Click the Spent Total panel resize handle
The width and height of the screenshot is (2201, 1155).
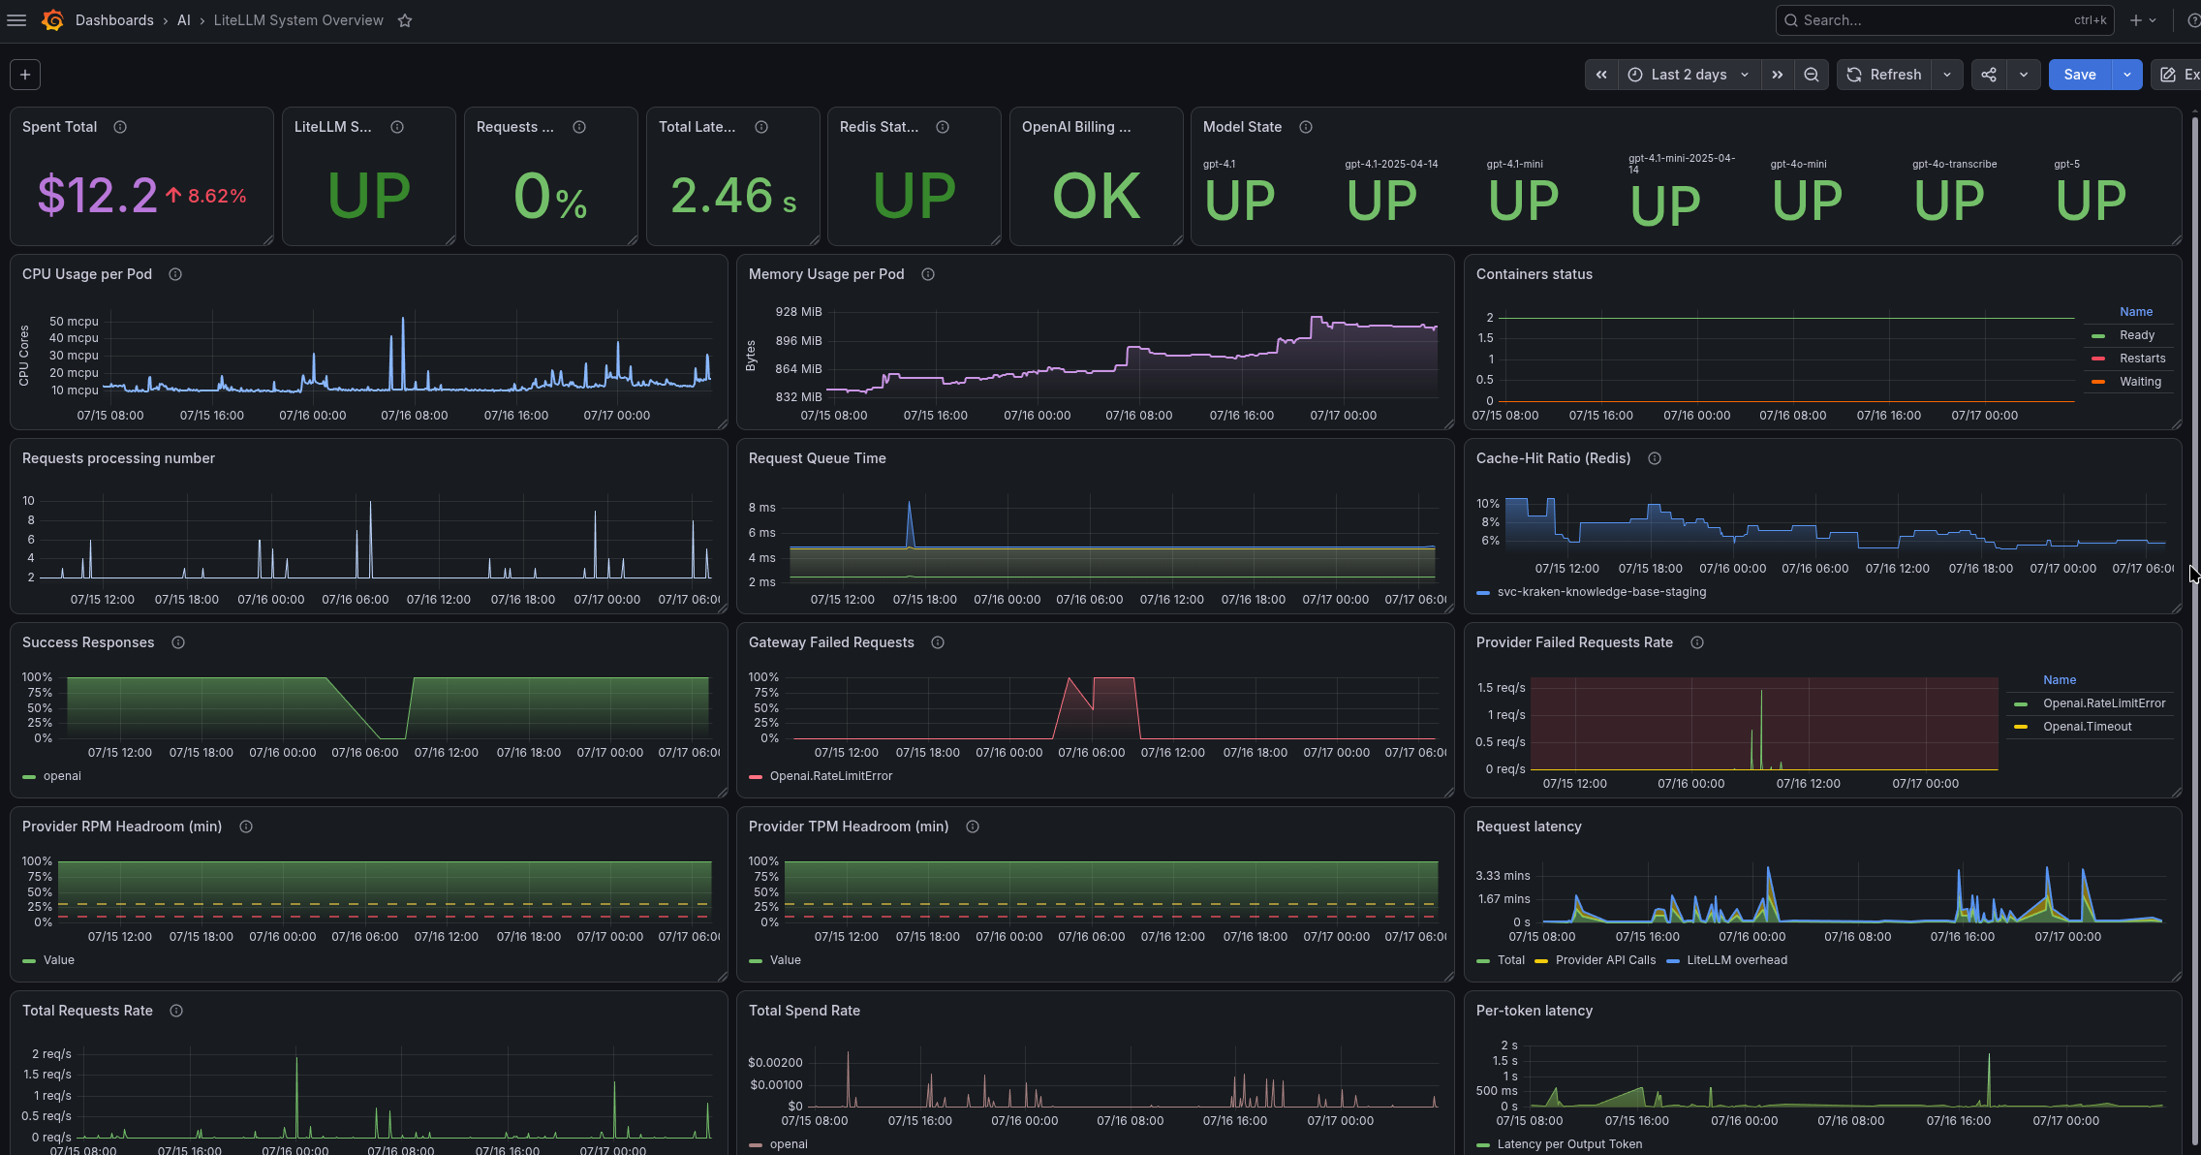pyautogui.click(x=268, y=240)
